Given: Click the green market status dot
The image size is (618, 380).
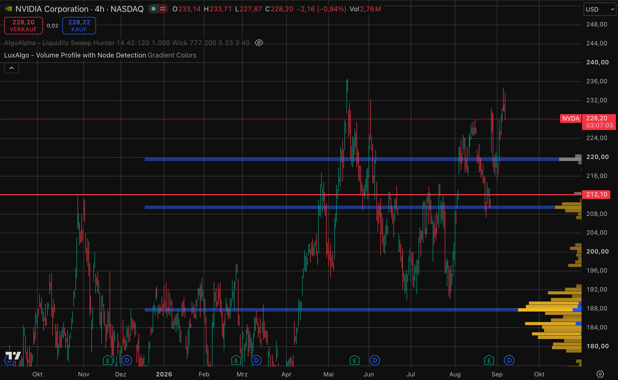Looking at the screenshot, I should tap(153, 9).
